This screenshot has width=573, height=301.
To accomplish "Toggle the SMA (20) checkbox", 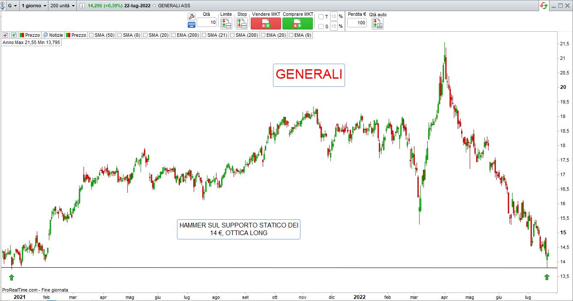I will pyautogui.click(x=145, y=35).
